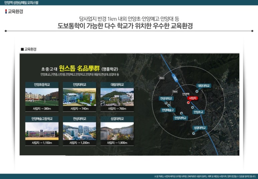The image size is (258, 179).
Task: Open the 연성대학교 campus photo card
Action: 79,131
